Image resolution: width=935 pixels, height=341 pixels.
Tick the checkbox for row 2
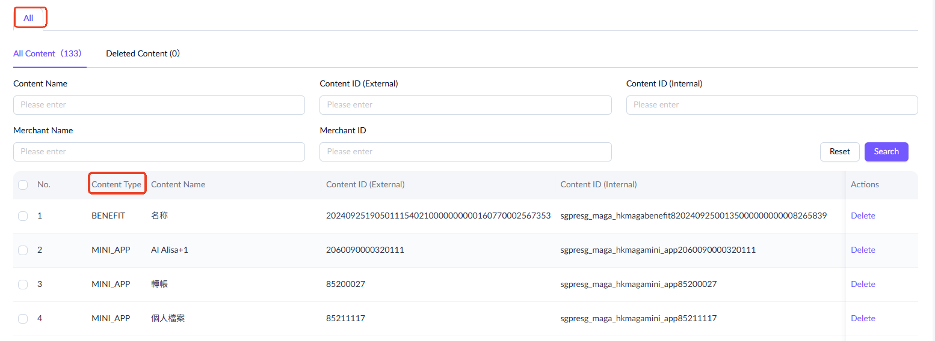[23, 250]
